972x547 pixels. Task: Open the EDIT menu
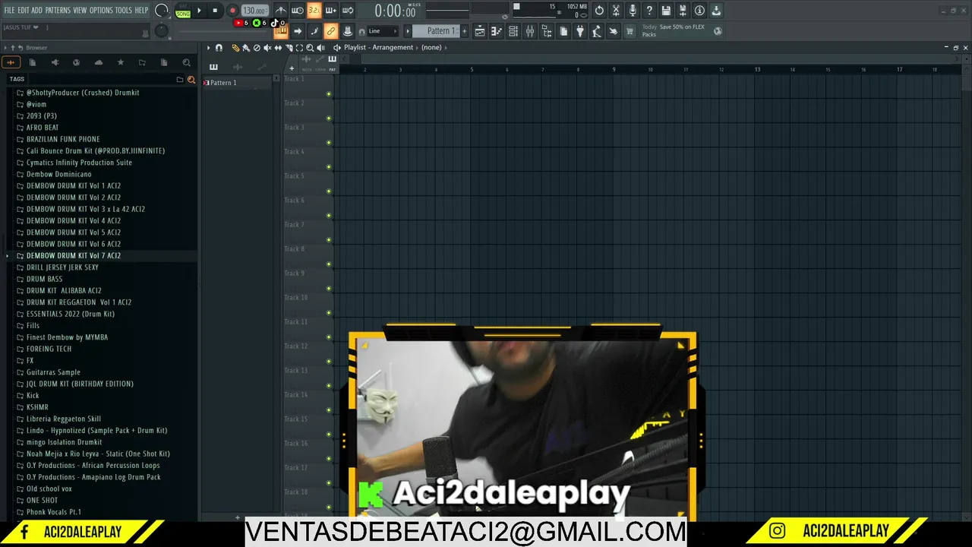[24, 11]
